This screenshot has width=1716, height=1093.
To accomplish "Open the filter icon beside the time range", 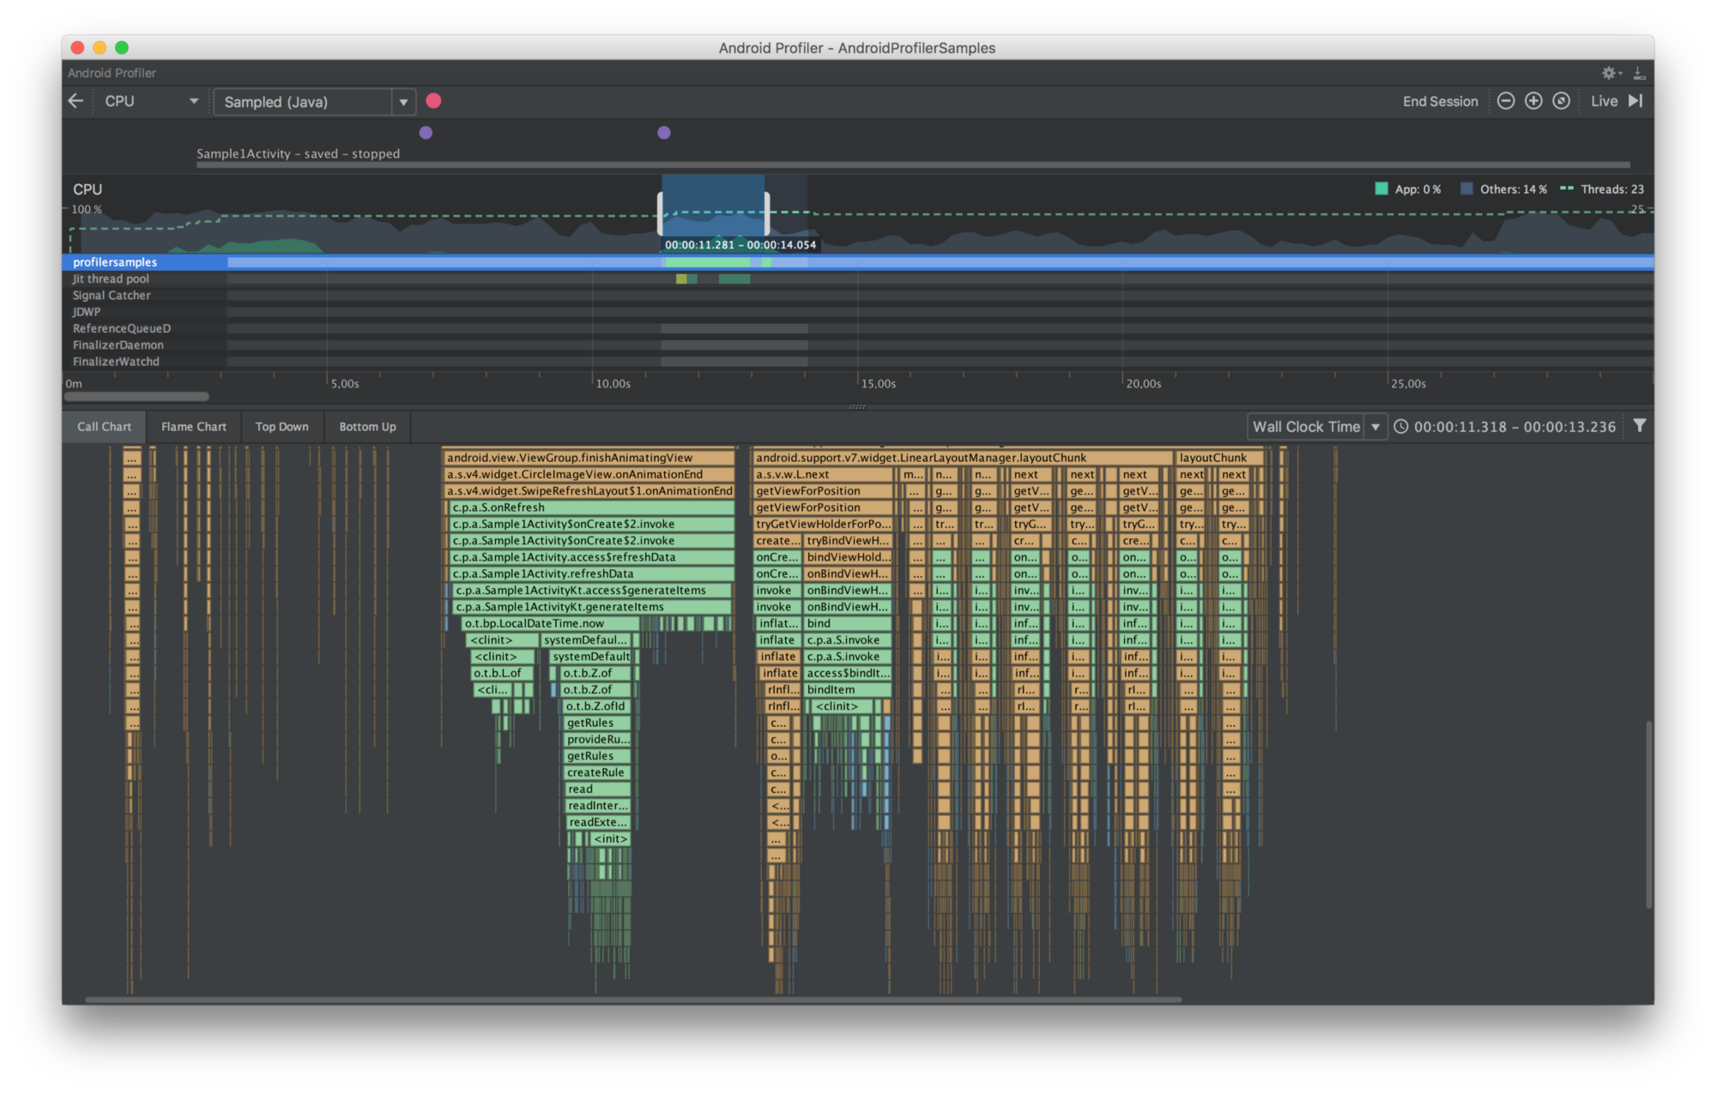I will point(1640,425).
